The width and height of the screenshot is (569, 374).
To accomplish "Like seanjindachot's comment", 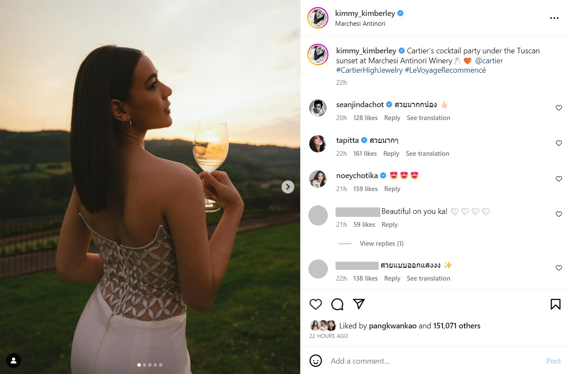I will pyautogui.click(x=559, y=108).
